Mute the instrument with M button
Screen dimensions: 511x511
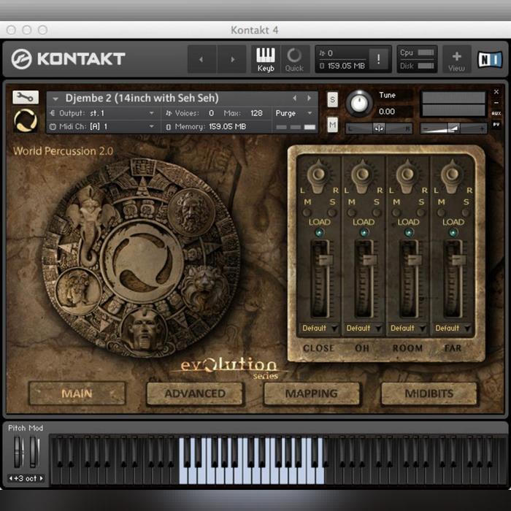pyautogui.click(x=333, y=125)
